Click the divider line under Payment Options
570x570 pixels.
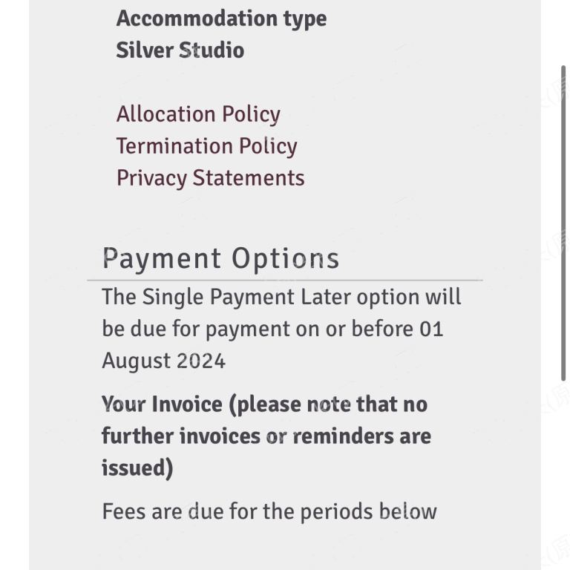click(x=285, y=281)
